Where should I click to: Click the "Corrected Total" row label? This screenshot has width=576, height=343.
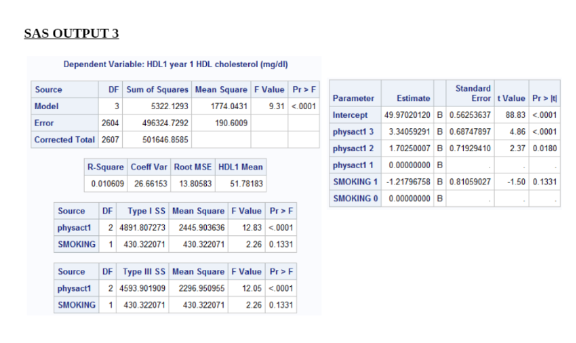65,140
